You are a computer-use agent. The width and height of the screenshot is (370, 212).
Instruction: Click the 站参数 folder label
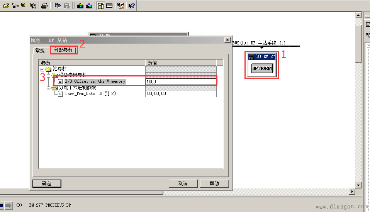click(x=60, y=69)
